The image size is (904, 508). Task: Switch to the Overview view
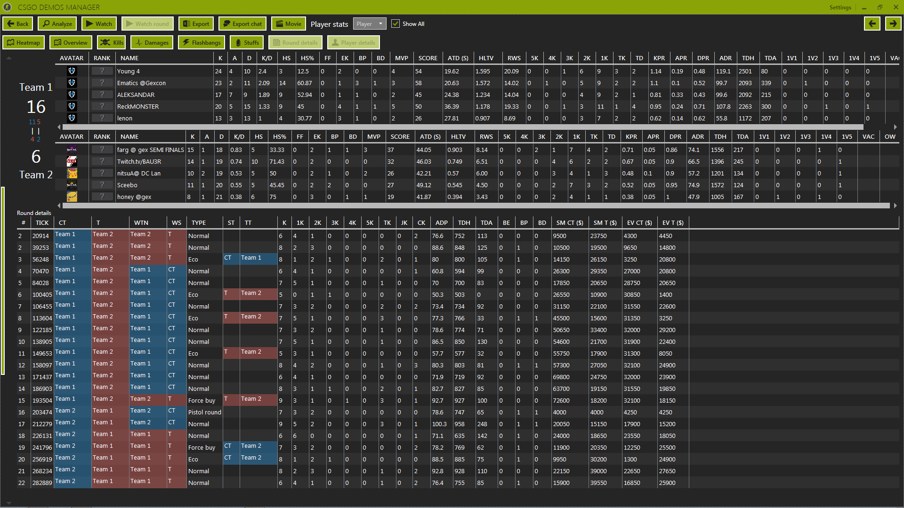coord(71,43)
